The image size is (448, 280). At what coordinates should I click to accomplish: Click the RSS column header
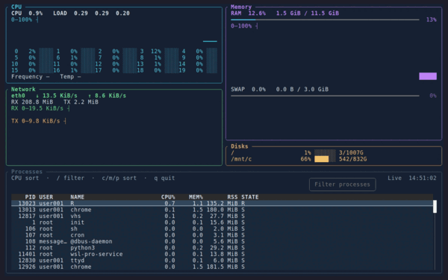coord(232,197)
